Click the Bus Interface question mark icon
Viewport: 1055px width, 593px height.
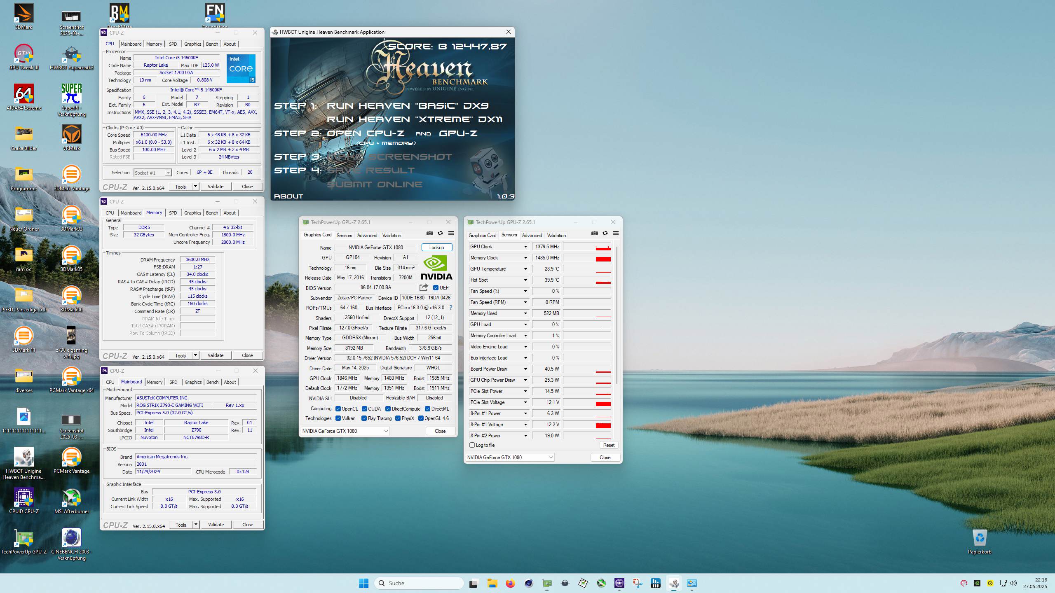[451, 308]
